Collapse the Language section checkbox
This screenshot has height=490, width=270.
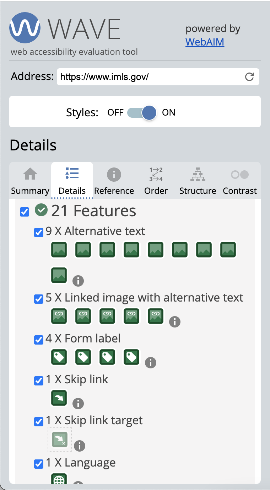click(x=38, y=464)
